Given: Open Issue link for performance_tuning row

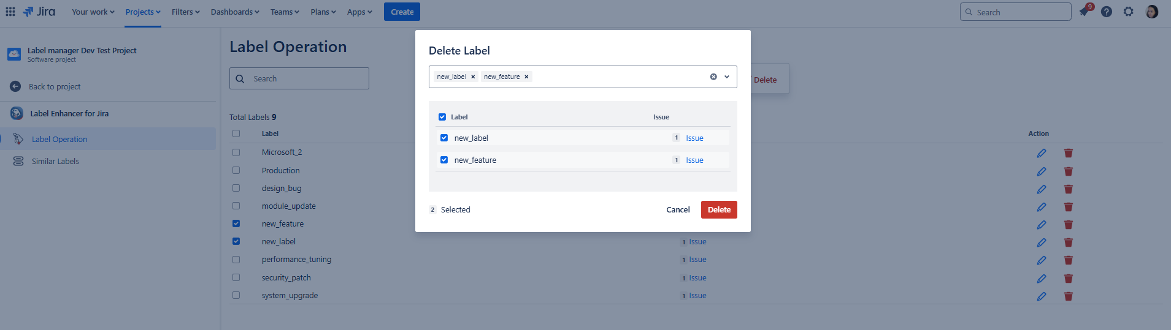Looking at the screenshot, I should pos(697,260).
